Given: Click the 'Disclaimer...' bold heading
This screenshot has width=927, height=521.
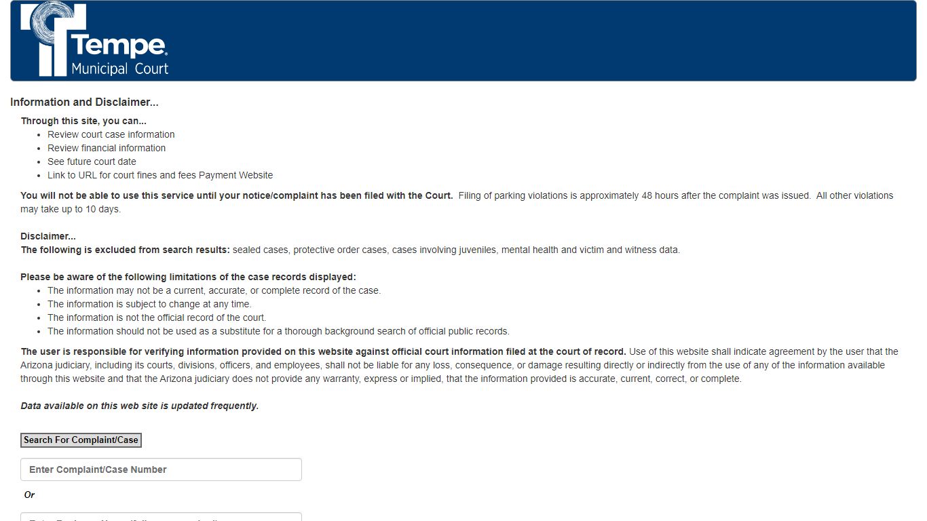Looking at the screenshot, I should click(48, 236).
